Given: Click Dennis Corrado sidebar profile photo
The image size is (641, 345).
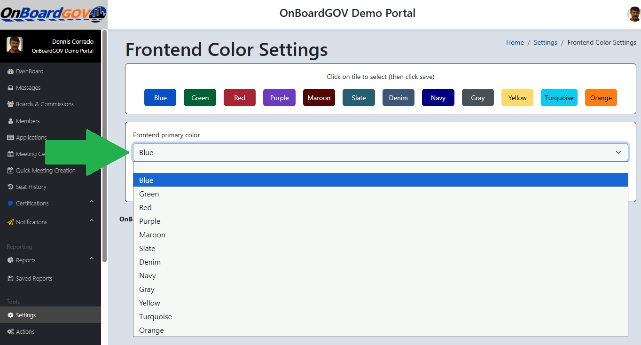Looking at the screenshot, I should 15,45.
